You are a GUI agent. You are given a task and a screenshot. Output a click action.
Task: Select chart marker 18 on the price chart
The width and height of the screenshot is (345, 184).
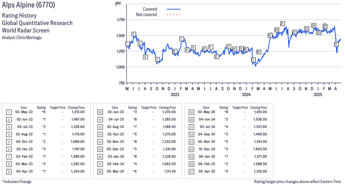coord(258,52)
